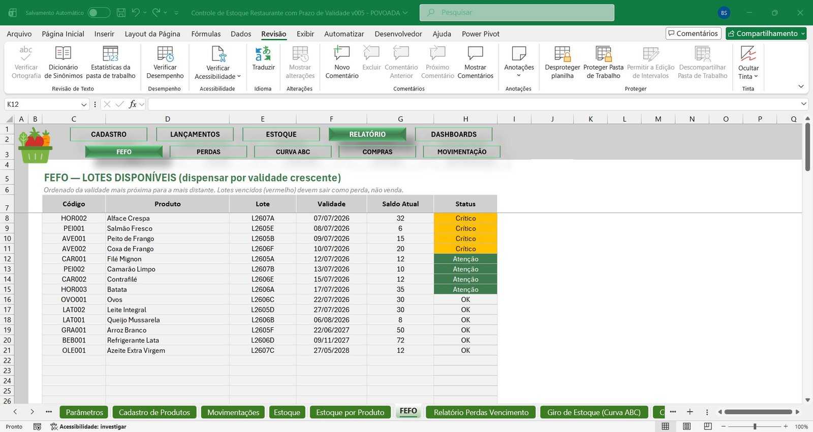Click the Dicionário de Sinônimos icon
This screenshot has height=432, width=813.
click(64, 54)
